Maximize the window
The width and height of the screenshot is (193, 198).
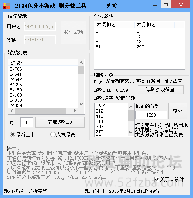166,5
